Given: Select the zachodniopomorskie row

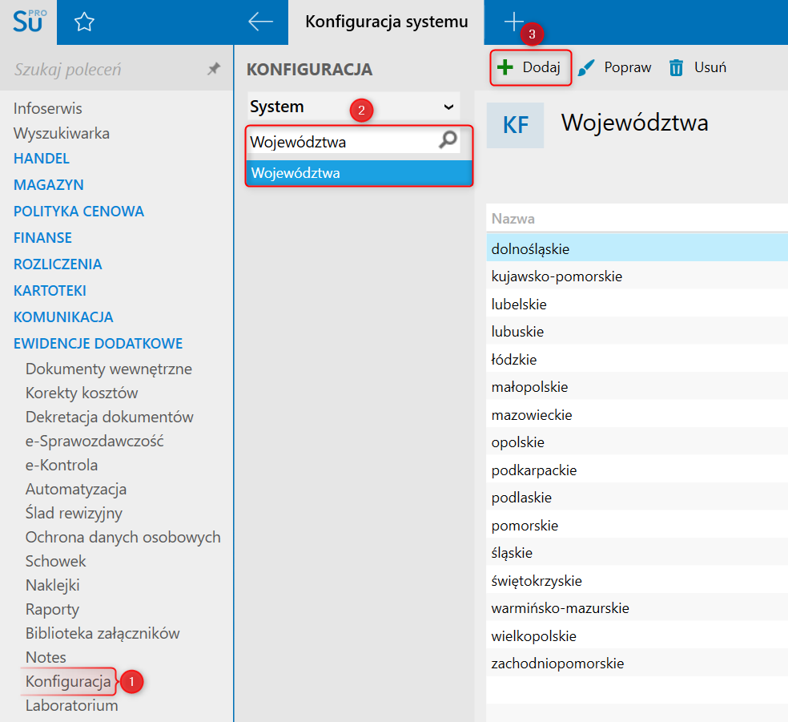Looking at the screenshot, I should coord(637,664).
